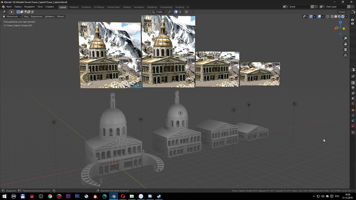The width and height of the screenshot is (356, 200).
Task: Click the zoom view magnifier icon
Action: tap(345, 38)
